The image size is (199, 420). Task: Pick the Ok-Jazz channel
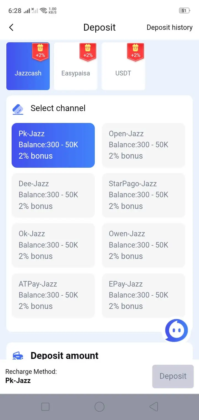pos(53,245)
